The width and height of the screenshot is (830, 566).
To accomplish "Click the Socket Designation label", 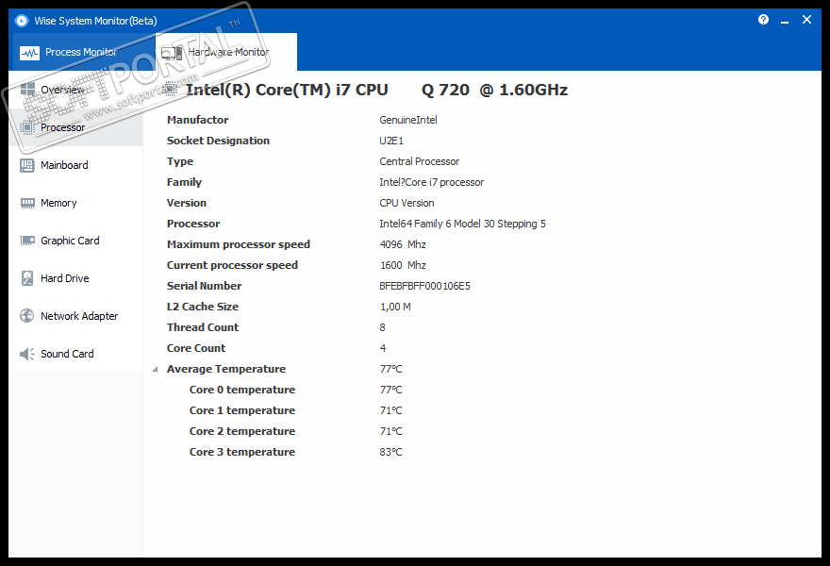I will coord(218,141).
